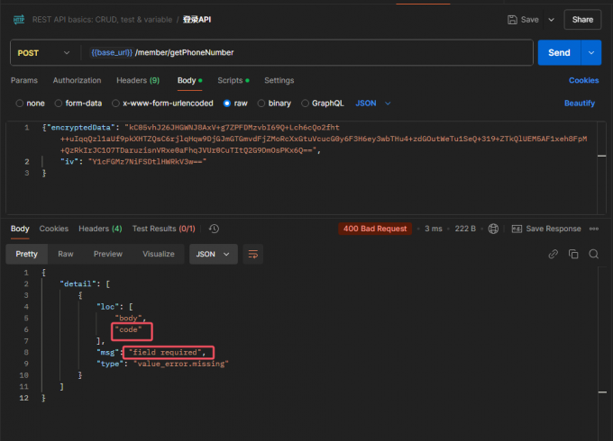This screenshot has width=613, height=441.
Task: Open request body JSON type dropdown
Action: (373, 103)
